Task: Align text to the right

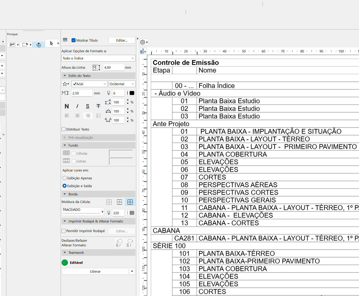Action: (x=88, y=116)
